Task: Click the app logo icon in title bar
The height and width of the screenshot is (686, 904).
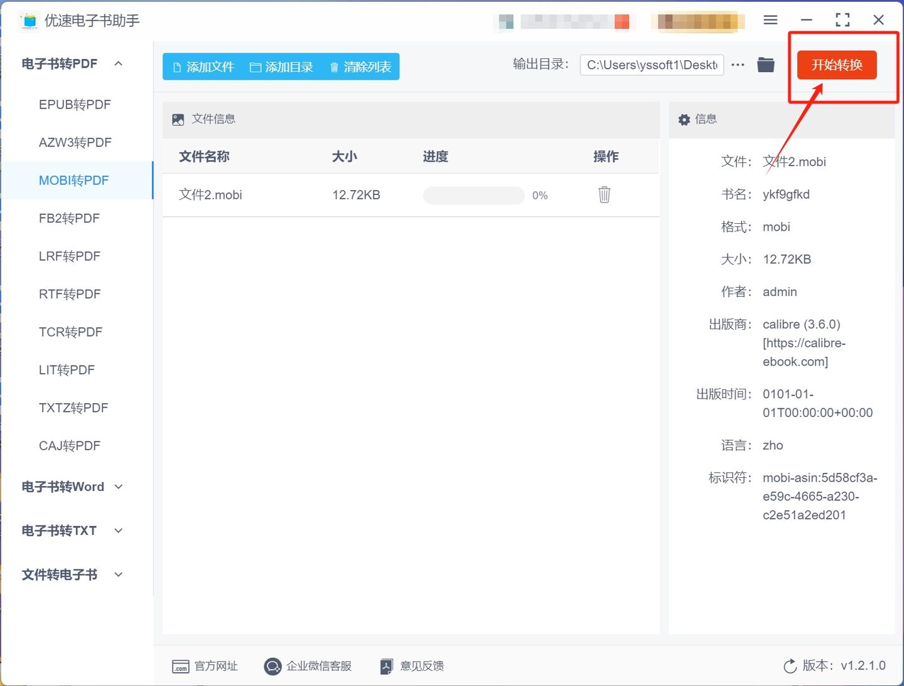Action: (x=29, y=21)
